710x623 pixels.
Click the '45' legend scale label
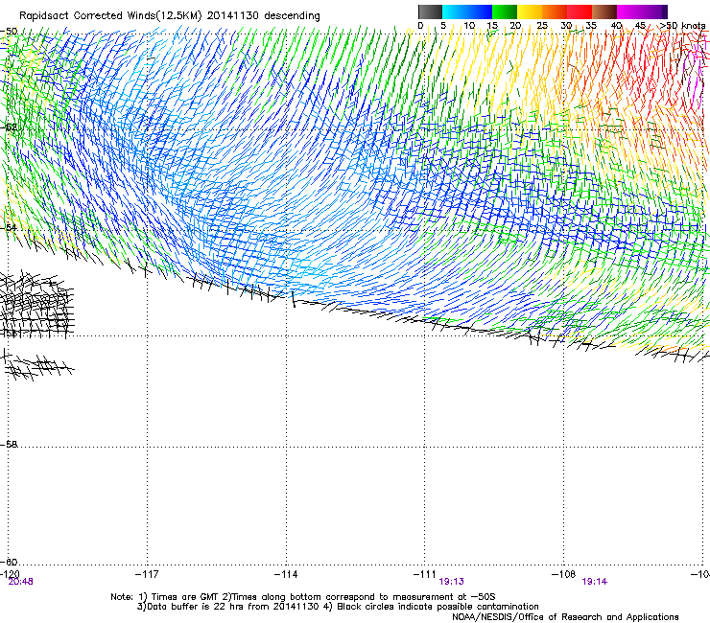pos(640,26)
